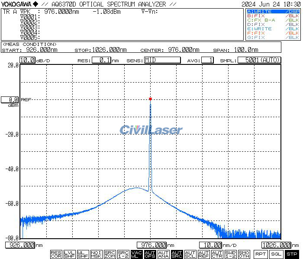Viewport: 303px width, 259px height.
Task: Click marker row V0003
Action: click(x=30, y=27)
